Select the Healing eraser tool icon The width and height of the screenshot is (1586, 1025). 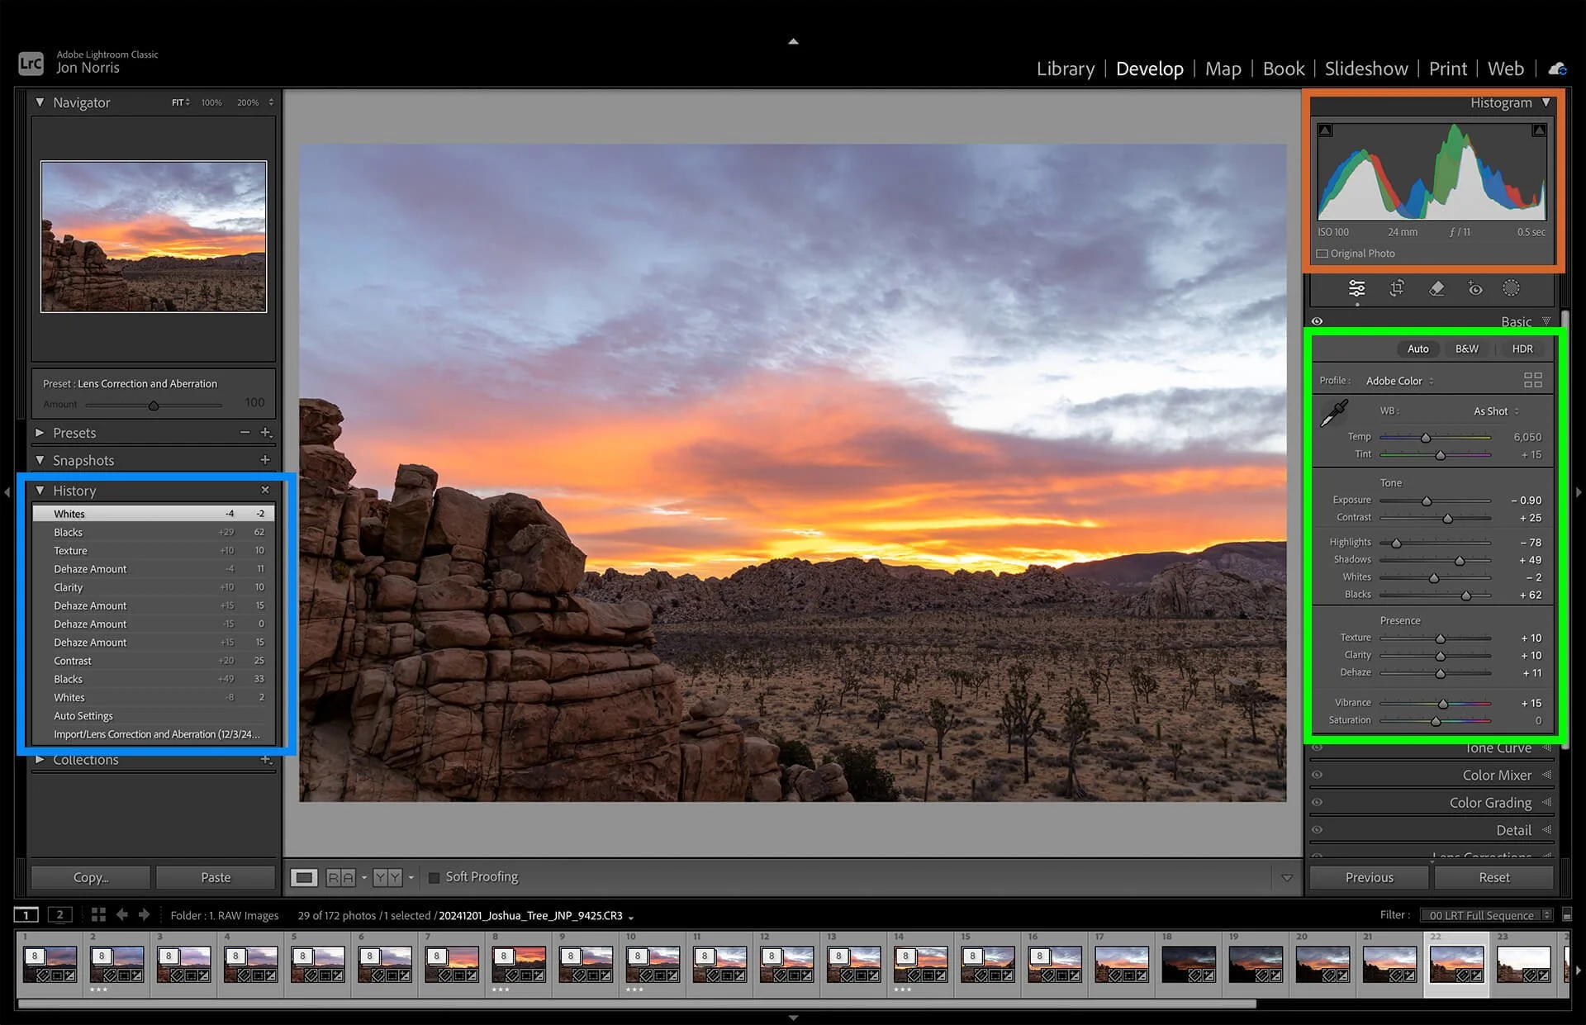(1436, 288)
